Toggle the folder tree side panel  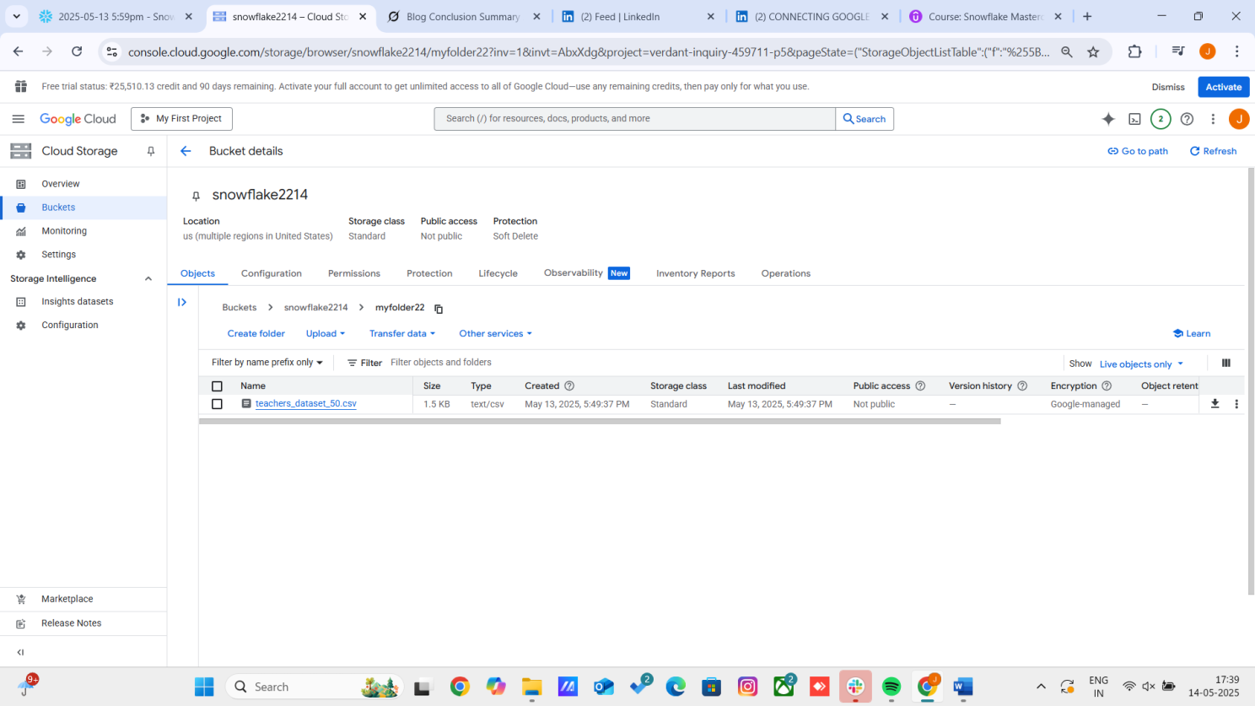pyautogui.click(x=182, y=302)
